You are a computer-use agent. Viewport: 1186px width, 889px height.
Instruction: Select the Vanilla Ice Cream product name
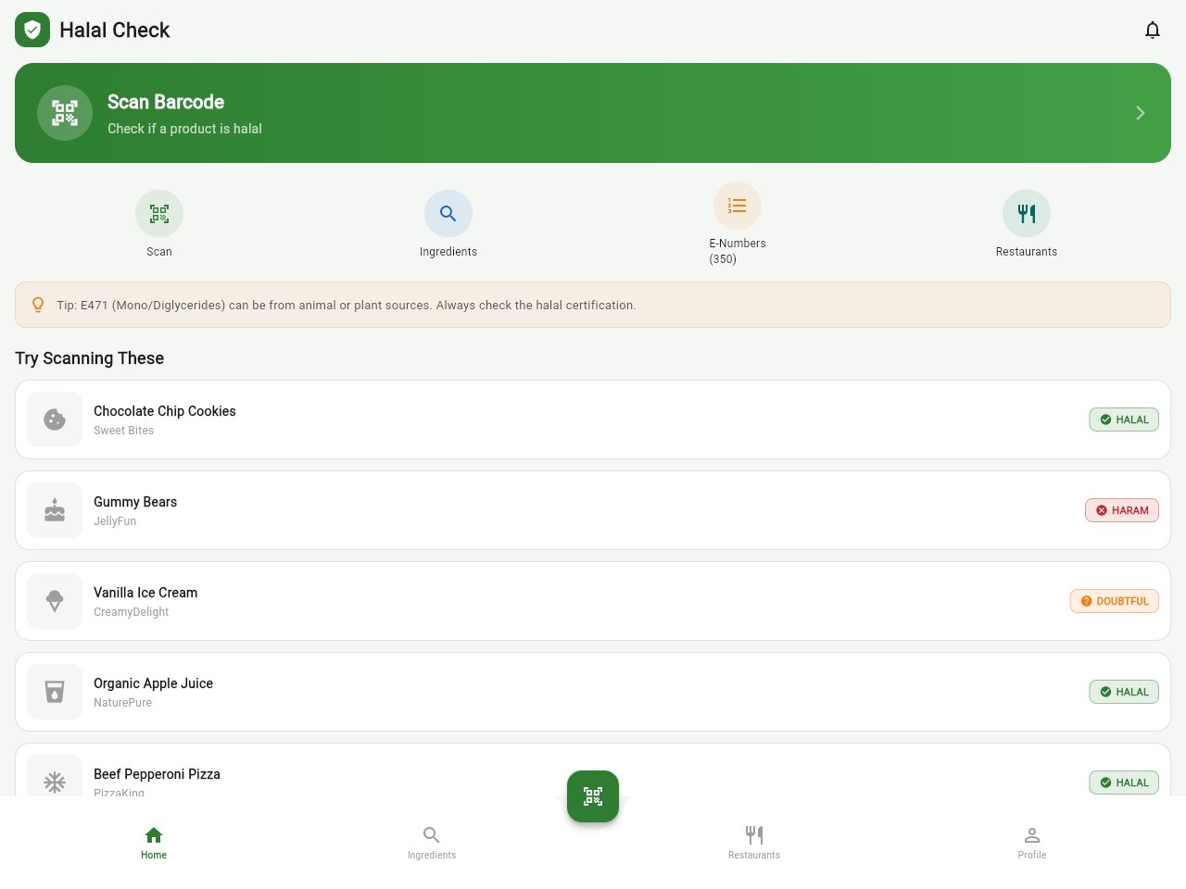point(145,593)
